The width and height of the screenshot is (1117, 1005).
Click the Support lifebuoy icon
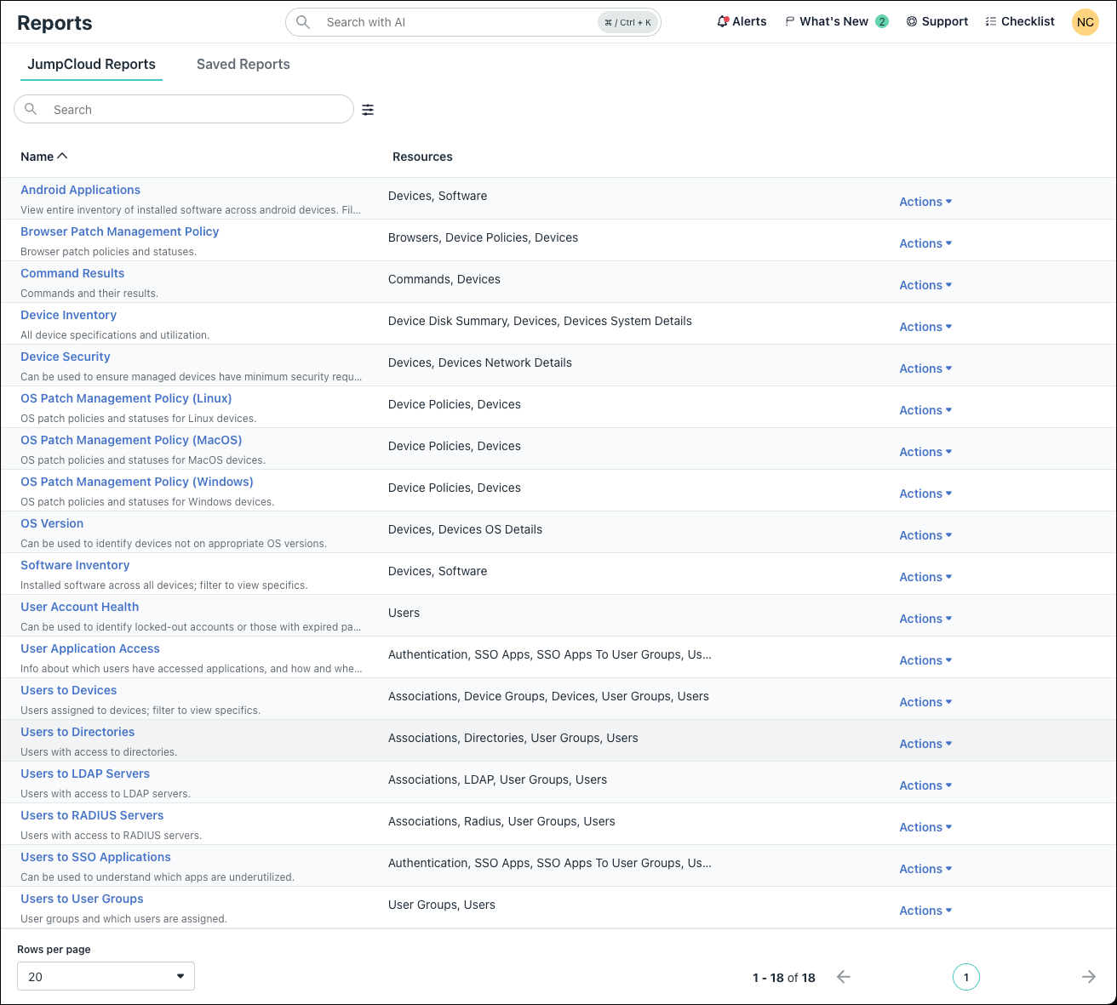(912, 21)
